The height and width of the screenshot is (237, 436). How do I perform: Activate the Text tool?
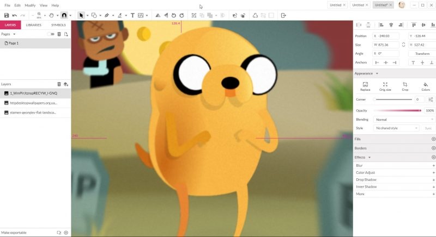(x=132, y=16)
